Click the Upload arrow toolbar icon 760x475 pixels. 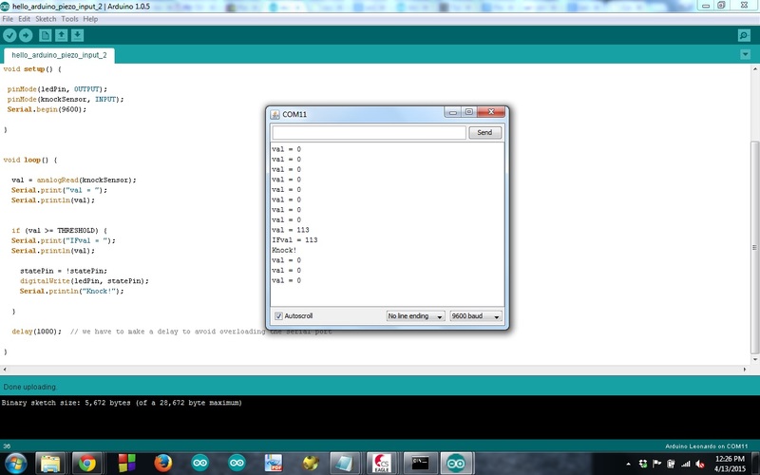pos(26,35)
